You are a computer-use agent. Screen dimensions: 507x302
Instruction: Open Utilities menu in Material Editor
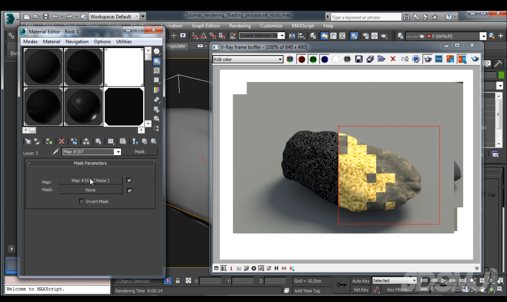tap(124, 42)
